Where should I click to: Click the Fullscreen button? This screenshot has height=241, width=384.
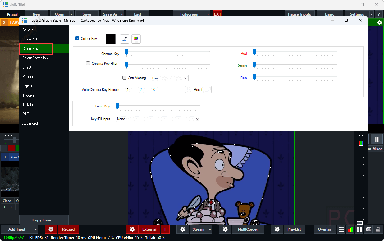click(x=189, y=14)
